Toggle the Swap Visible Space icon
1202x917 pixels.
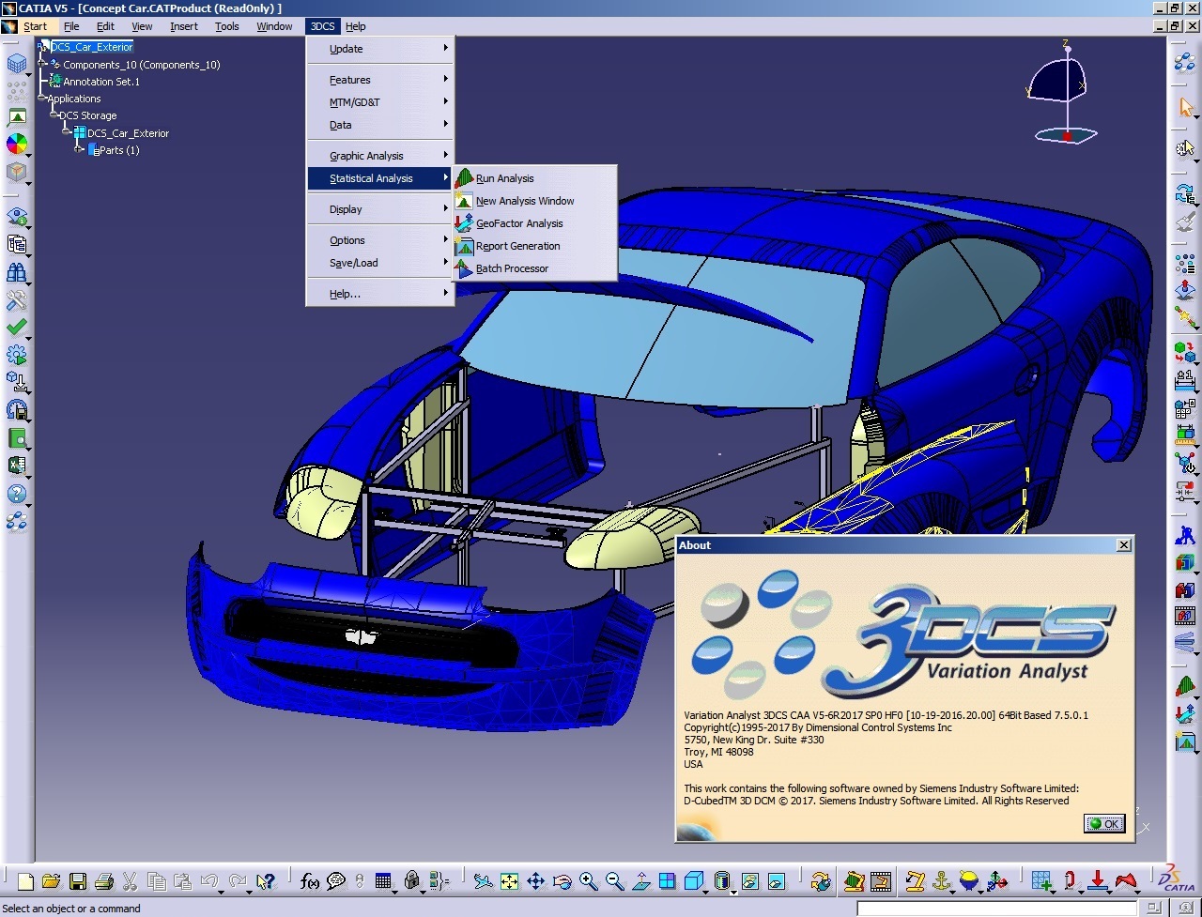[776, 881]
